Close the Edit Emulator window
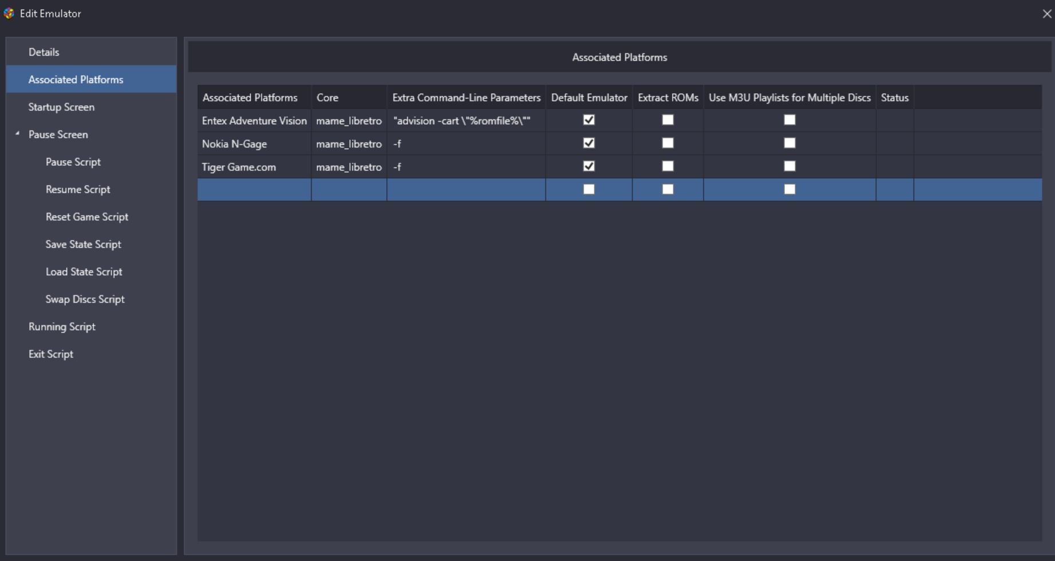 pyautogui.click(x=1047, y=14)
